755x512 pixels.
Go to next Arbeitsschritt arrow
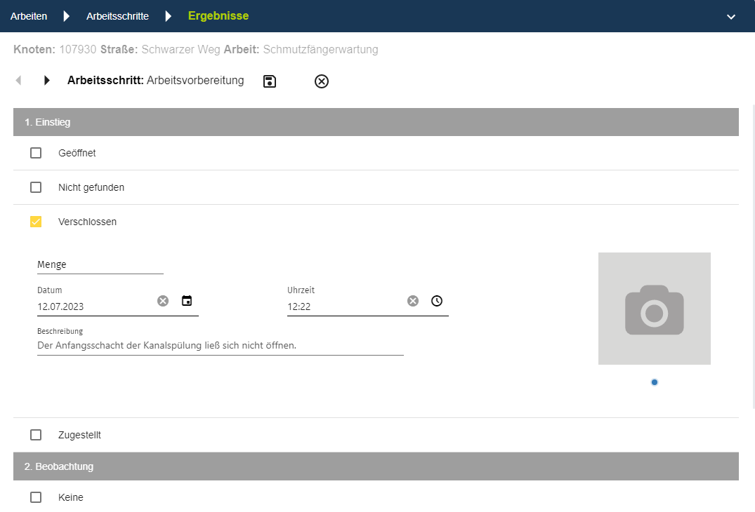pyautogui.click(x=47, y=81)
